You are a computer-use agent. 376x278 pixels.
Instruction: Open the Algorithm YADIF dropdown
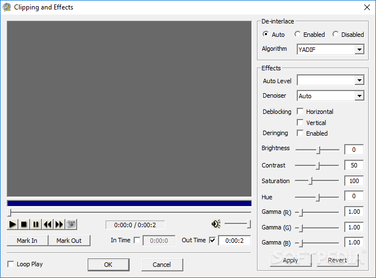point(359,50)
